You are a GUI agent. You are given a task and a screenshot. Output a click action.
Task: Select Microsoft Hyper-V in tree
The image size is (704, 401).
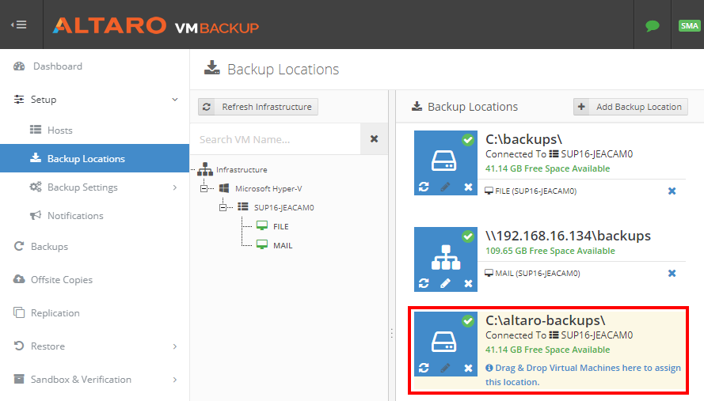(x=268, y=189)
